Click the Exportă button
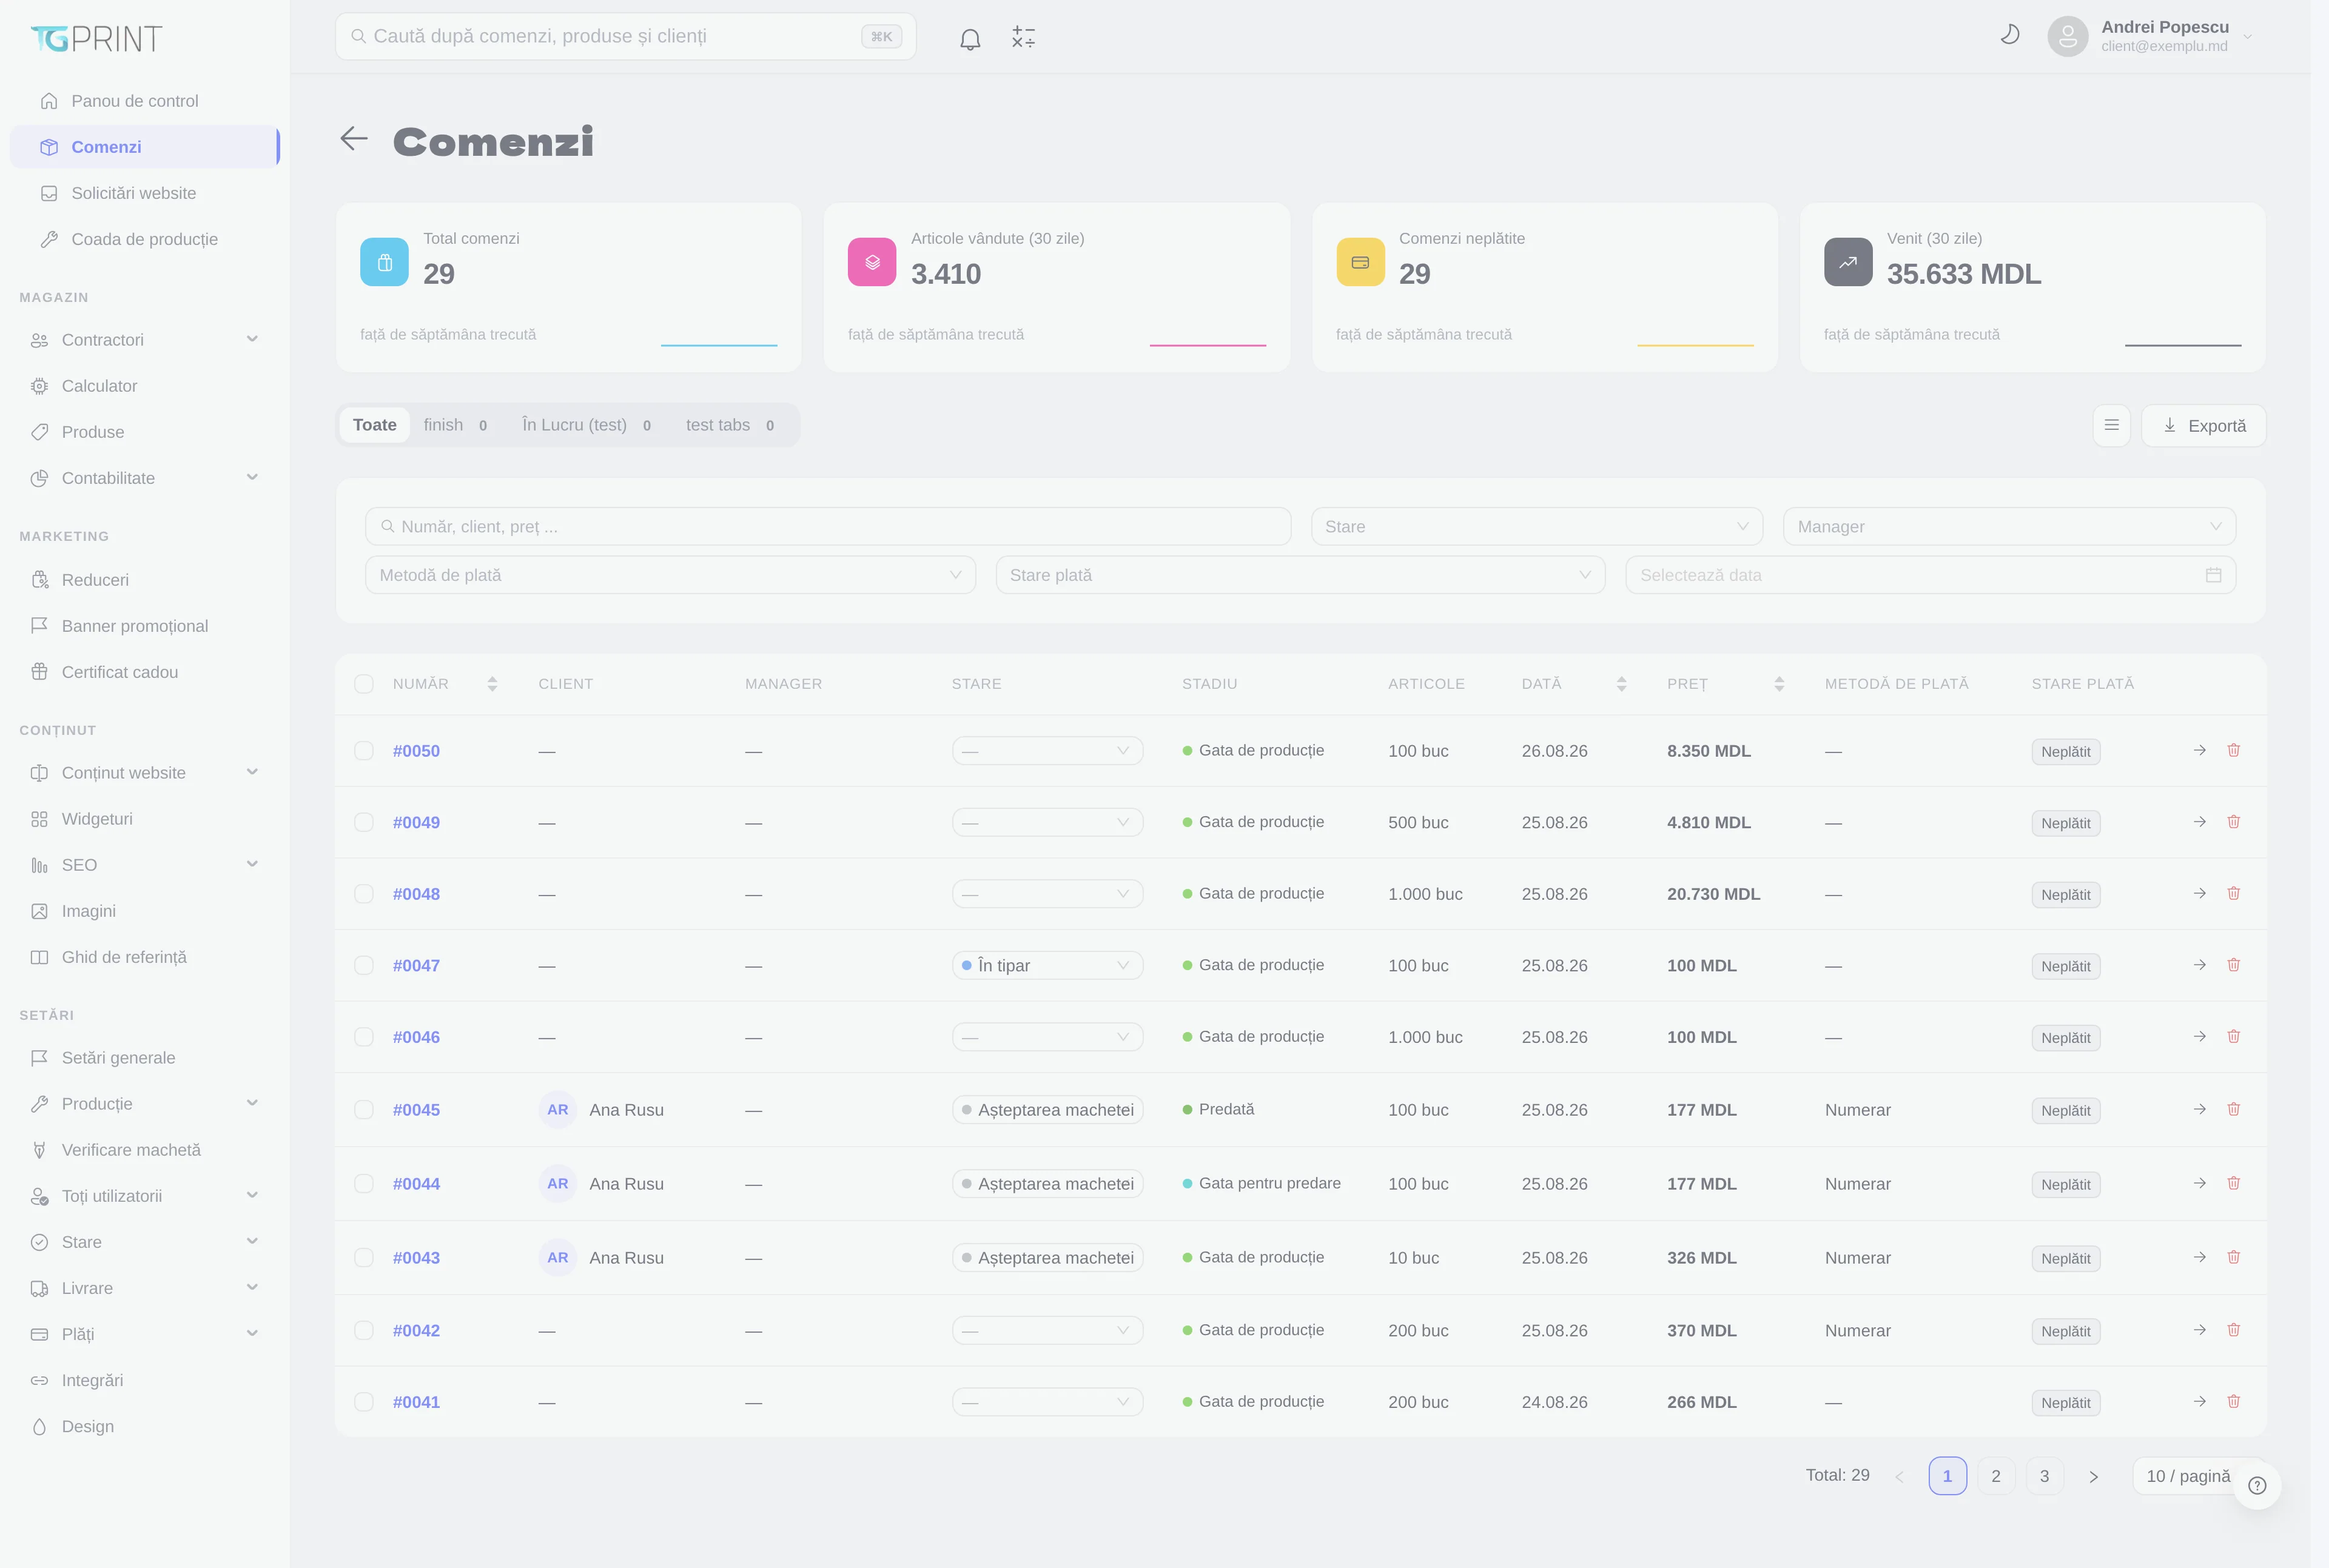Viewport: 2329px width, 1568px height. tap(2203, 425)
